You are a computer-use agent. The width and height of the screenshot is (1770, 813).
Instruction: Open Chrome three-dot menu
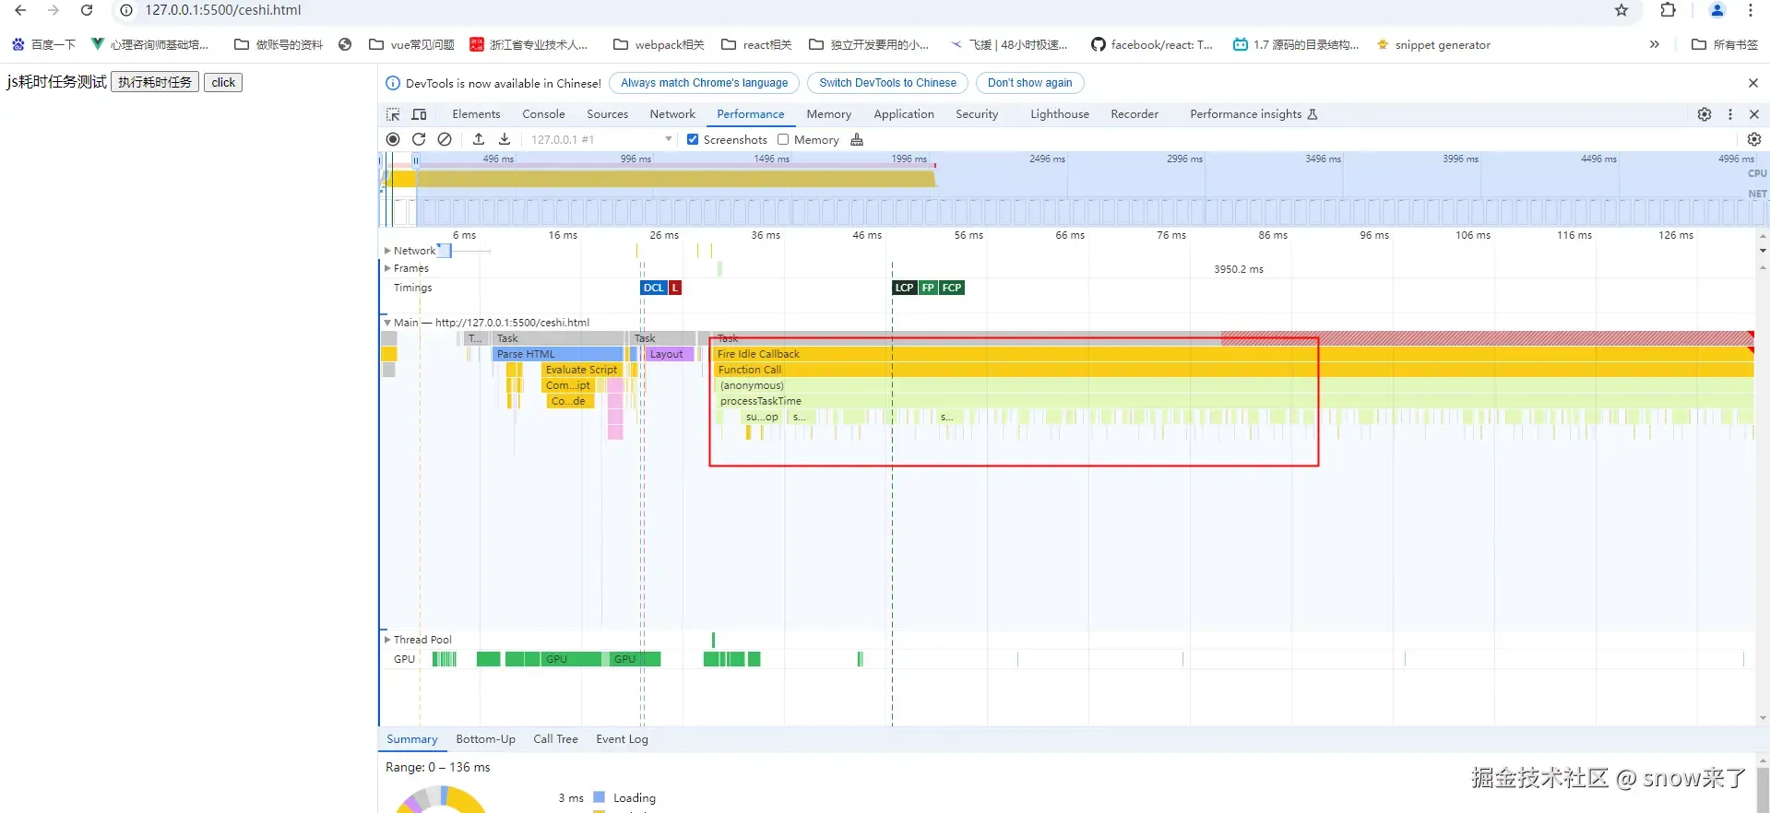pyautogui.click(x=1750, y=10)
